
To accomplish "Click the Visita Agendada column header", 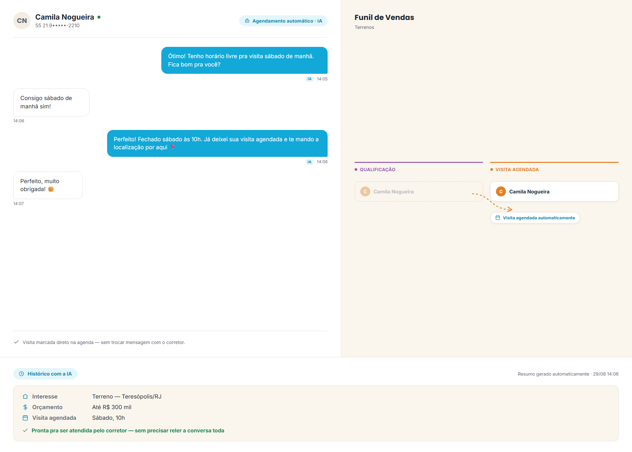I will tap(517, 169).
